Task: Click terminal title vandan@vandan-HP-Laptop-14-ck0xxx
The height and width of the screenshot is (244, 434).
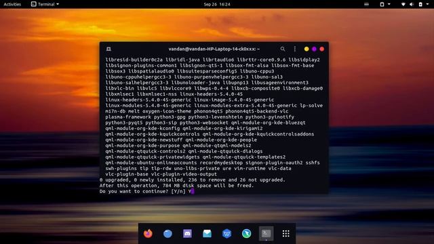Action: (x=214, y=49)
